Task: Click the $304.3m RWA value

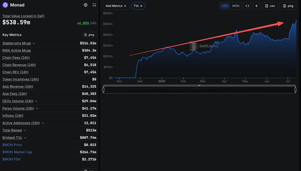Action: point(89,50)
